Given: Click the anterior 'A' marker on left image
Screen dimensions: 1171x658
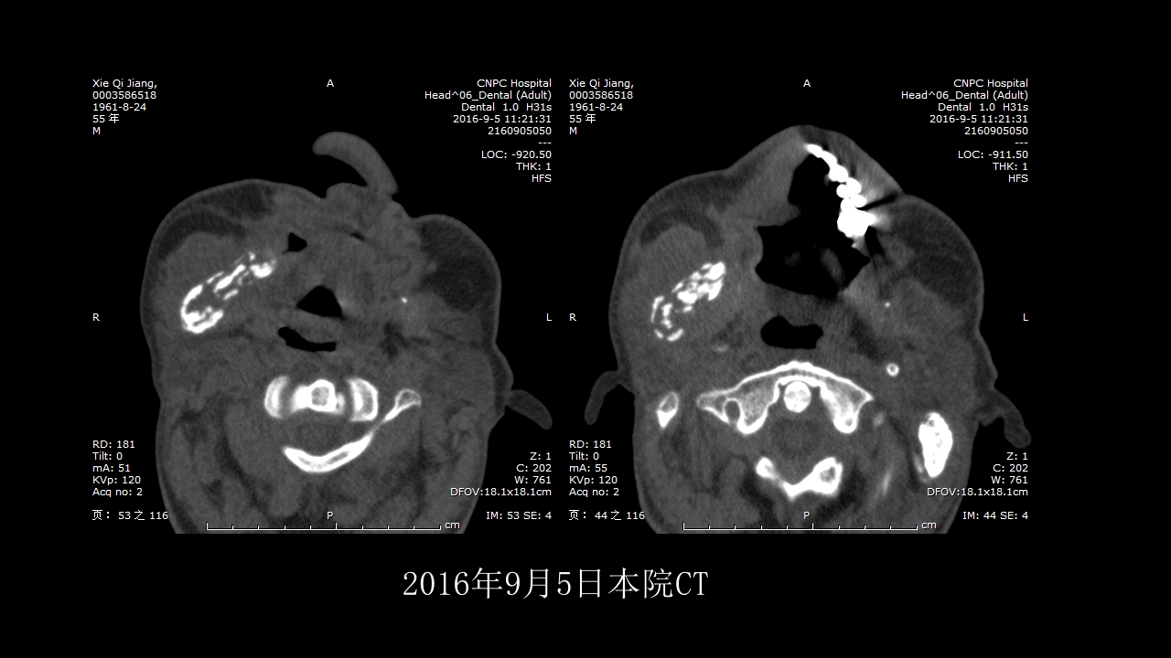Looking at the screenshot, I should pos(330,83).
